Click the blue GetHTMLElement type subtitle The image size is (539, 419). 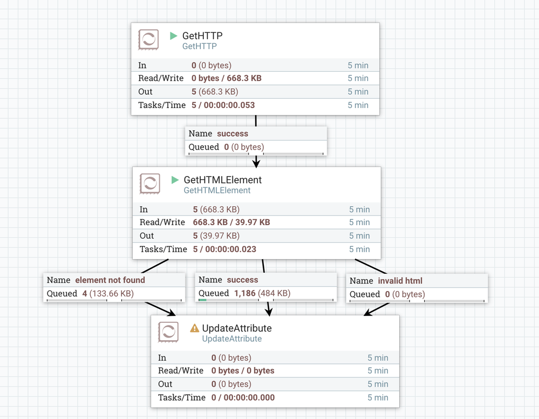[217, 191]
